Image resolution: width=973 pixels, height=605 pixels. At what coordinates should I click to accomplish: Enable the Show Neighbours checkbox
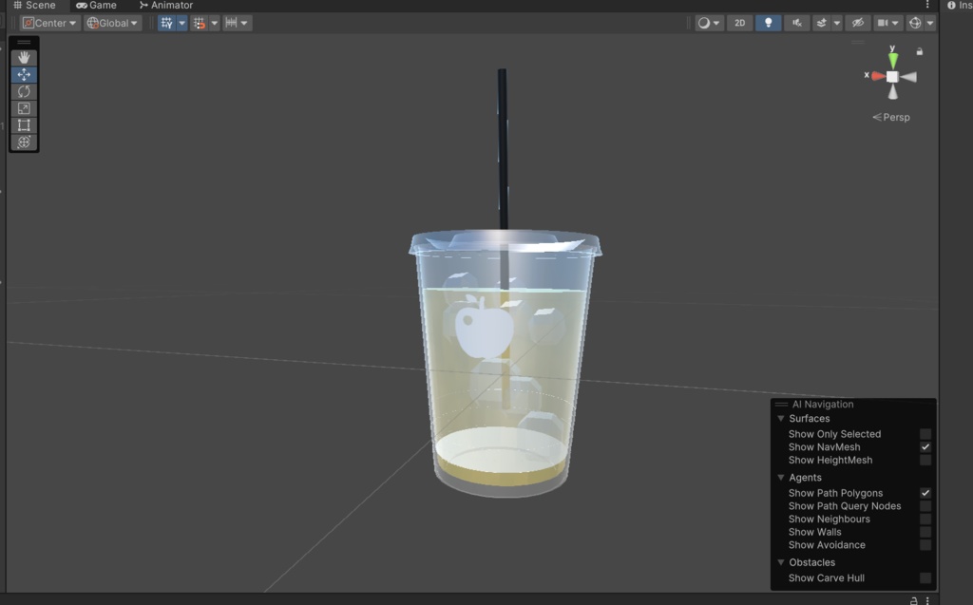(x=925, y=519)
